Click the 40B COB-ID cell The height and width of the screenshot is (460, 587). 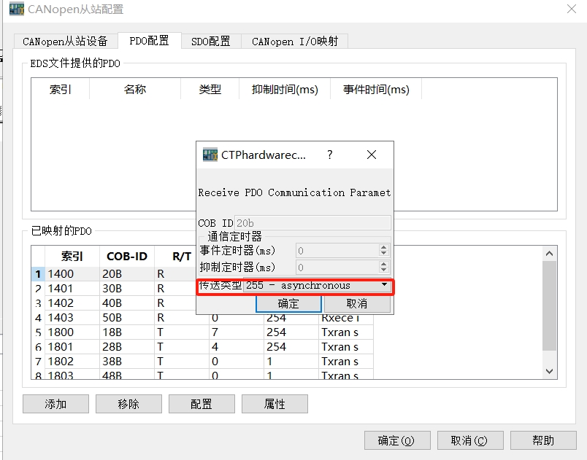coord(127,303)
